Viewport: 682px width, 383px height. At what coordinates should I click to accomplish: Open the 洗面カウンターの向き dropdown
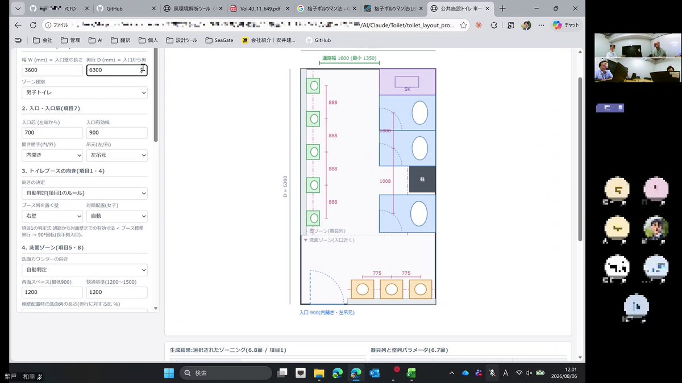(x=84, y=270)
